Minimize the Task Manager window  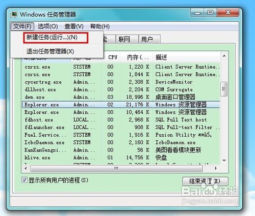pos(197,13)
